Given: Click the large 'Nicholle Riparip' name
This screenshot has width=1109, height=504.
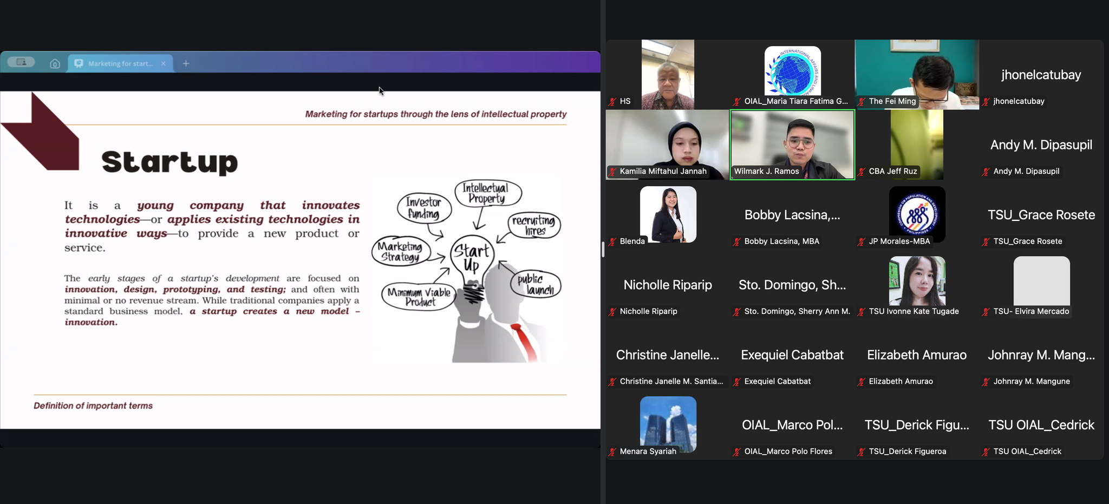Looking at the screenshot, I should 668,285.
